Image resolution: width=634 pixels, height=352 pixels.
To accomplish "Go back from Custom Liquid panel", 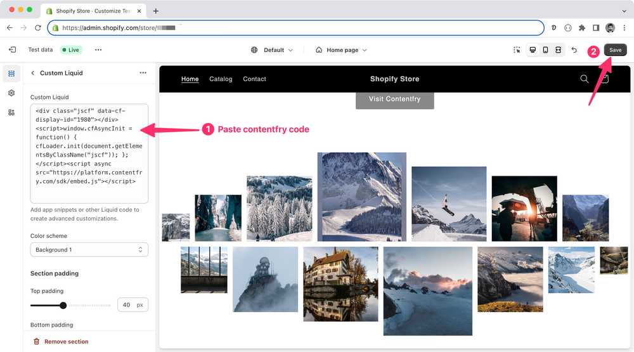I will point(33,73).
